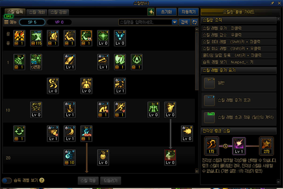
Task: Select the green recycle arrows skill icon
Action: [x=19, y=133]
